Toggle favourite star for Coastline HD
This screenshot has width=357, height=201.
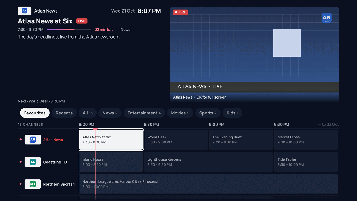(x=20, y=162)
